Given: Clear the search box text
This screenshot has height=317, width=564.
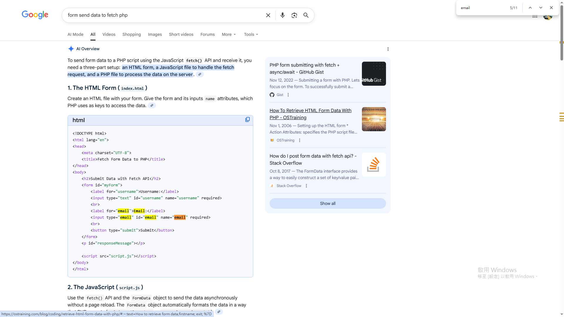Looking at the screenshot, I should 268,15.
